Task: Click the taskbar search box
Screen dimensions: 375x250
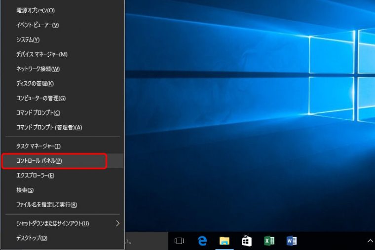Action: [x=147, y=241]
